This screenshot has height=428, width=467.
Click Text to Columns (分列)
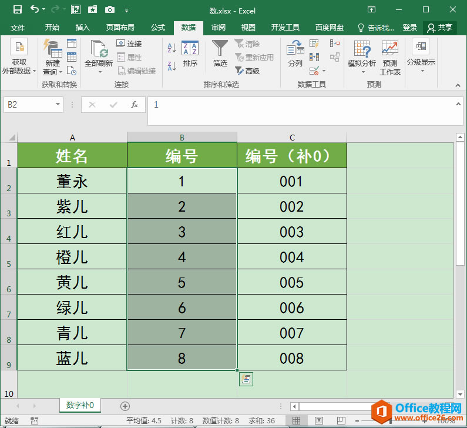(295, 53)
